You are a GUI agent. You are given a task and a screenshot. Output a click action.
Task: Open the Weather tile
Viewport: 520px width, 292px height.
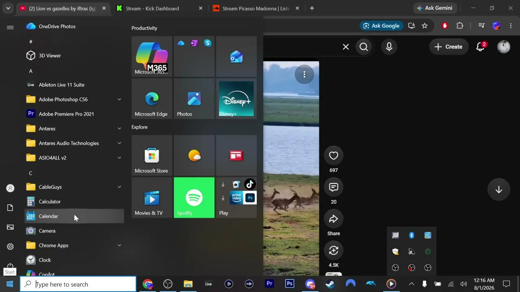(x=194, y=155)
